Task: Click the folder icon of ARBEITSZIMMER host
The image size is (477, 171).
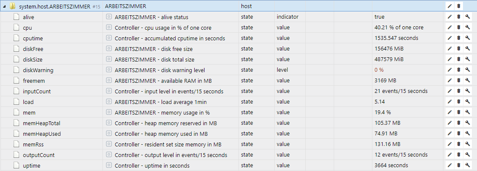Action: [x=12, y=6]
